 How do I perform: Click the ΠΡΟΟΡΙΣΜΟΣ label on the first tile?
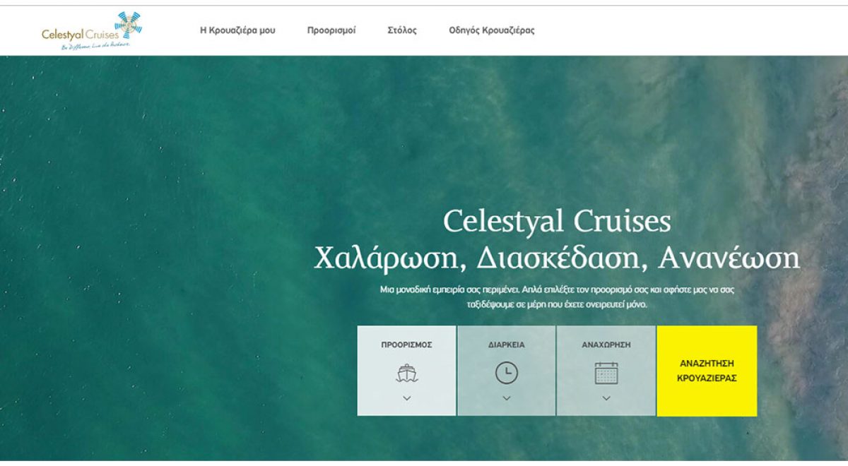pos(406,345)
